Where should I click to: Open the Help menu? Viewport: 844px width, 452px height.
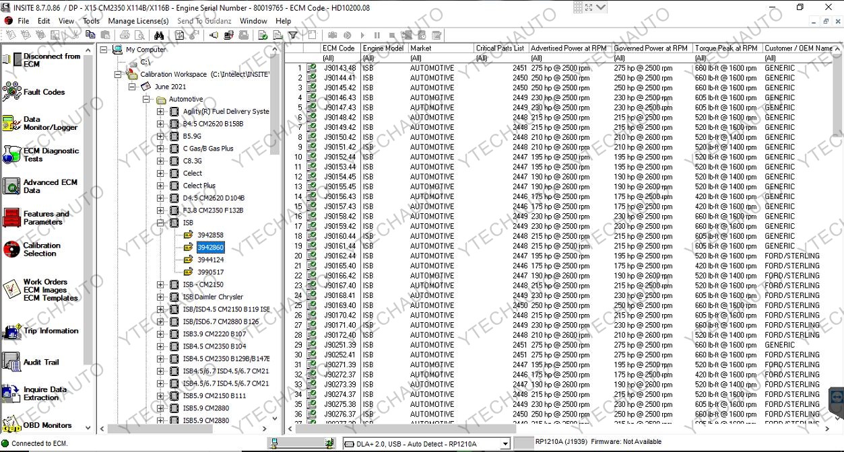pyautogui.click(x=283, y=21)
